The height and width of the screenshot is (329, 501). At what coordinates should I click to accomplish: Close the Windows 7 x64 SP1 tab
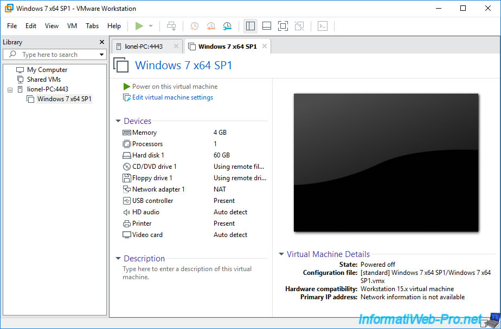click(x=265, y=46)
